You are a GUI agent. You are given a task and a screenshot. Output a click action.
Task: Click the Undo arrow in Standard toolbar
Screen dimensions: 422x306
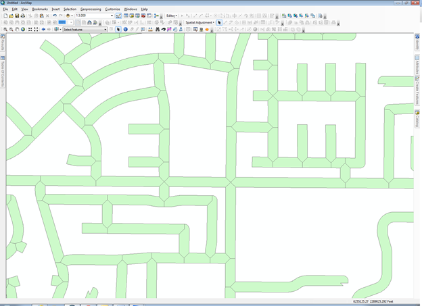[55, 16]
